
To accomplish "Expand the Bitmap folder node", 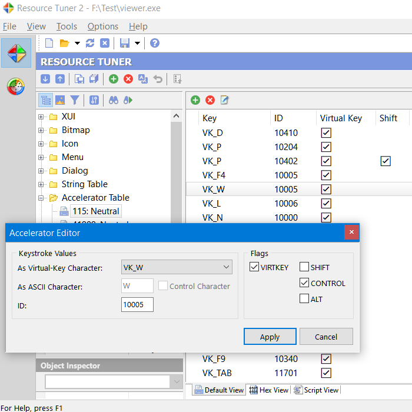I will pos(41,130).
